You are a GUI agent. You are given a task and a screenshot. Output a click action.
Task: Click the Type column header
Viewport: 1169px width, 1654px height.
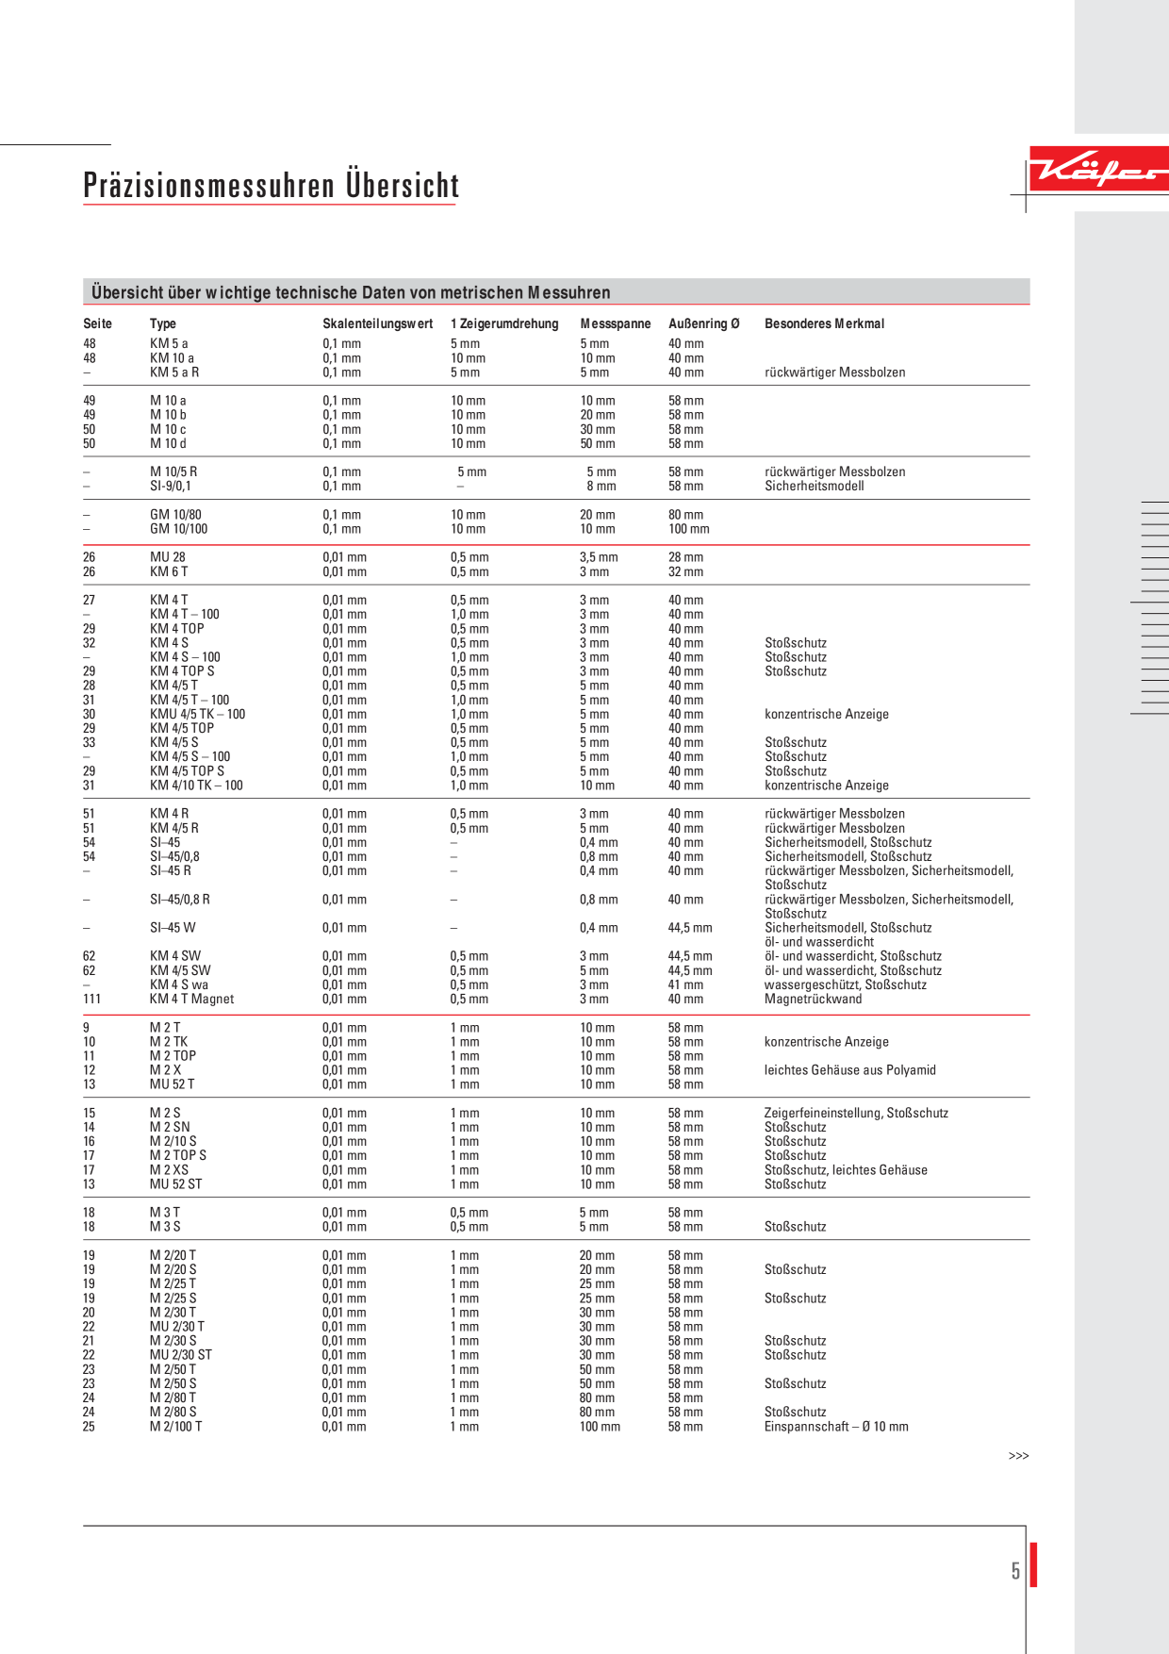coord(163,323)
